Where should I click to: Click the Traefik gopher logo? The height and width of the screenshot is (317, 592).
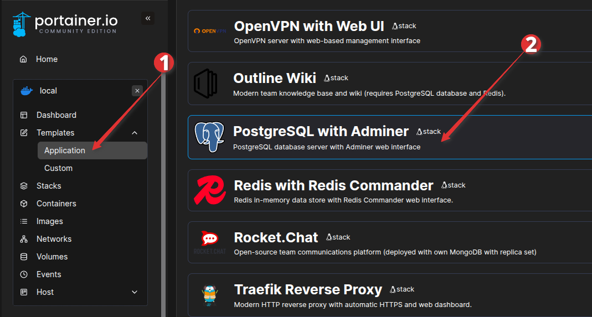[209, 295]
